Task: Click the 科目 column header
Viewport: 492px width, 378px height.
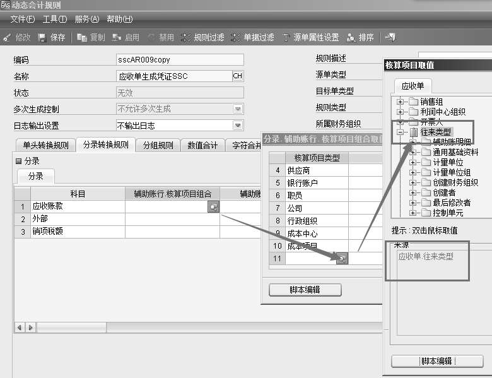Action: tap(78, 194)
